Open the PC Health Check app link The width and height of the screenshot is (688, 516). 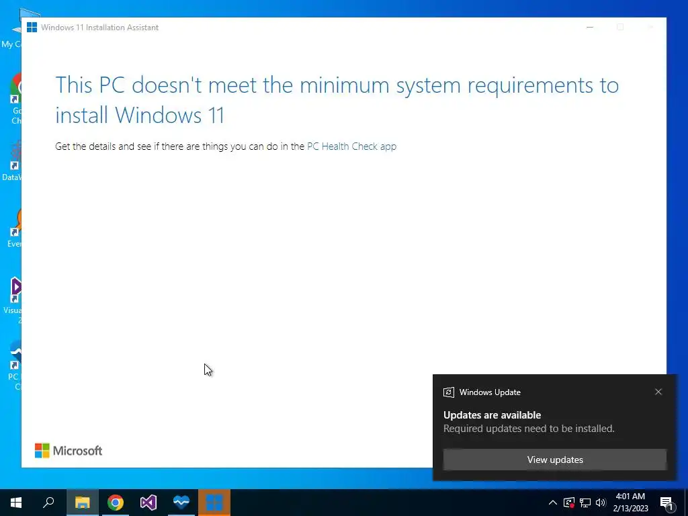pyautogui.click(x=351, y=146)
